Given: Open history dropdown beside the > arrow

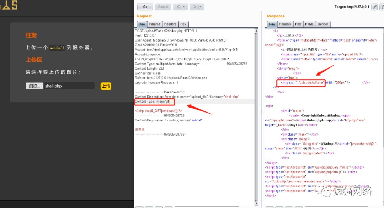Looking at the screenshot, I should tap(201, 7).
